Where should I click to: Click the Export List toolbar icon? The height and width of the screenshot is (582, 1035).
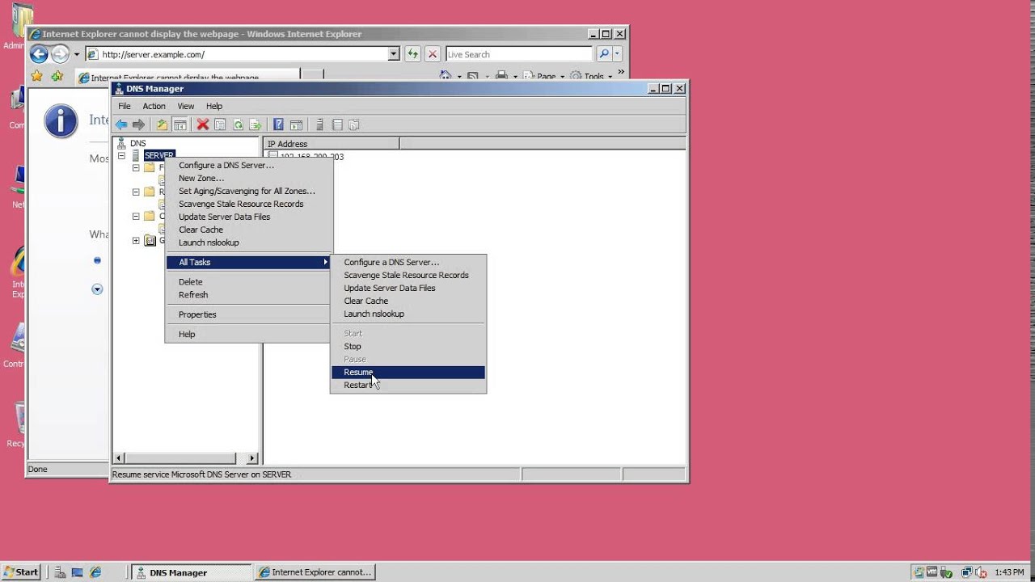256,124
